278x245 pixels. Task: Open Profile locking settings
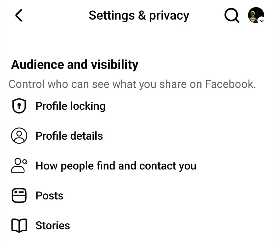tap(70, 106)
